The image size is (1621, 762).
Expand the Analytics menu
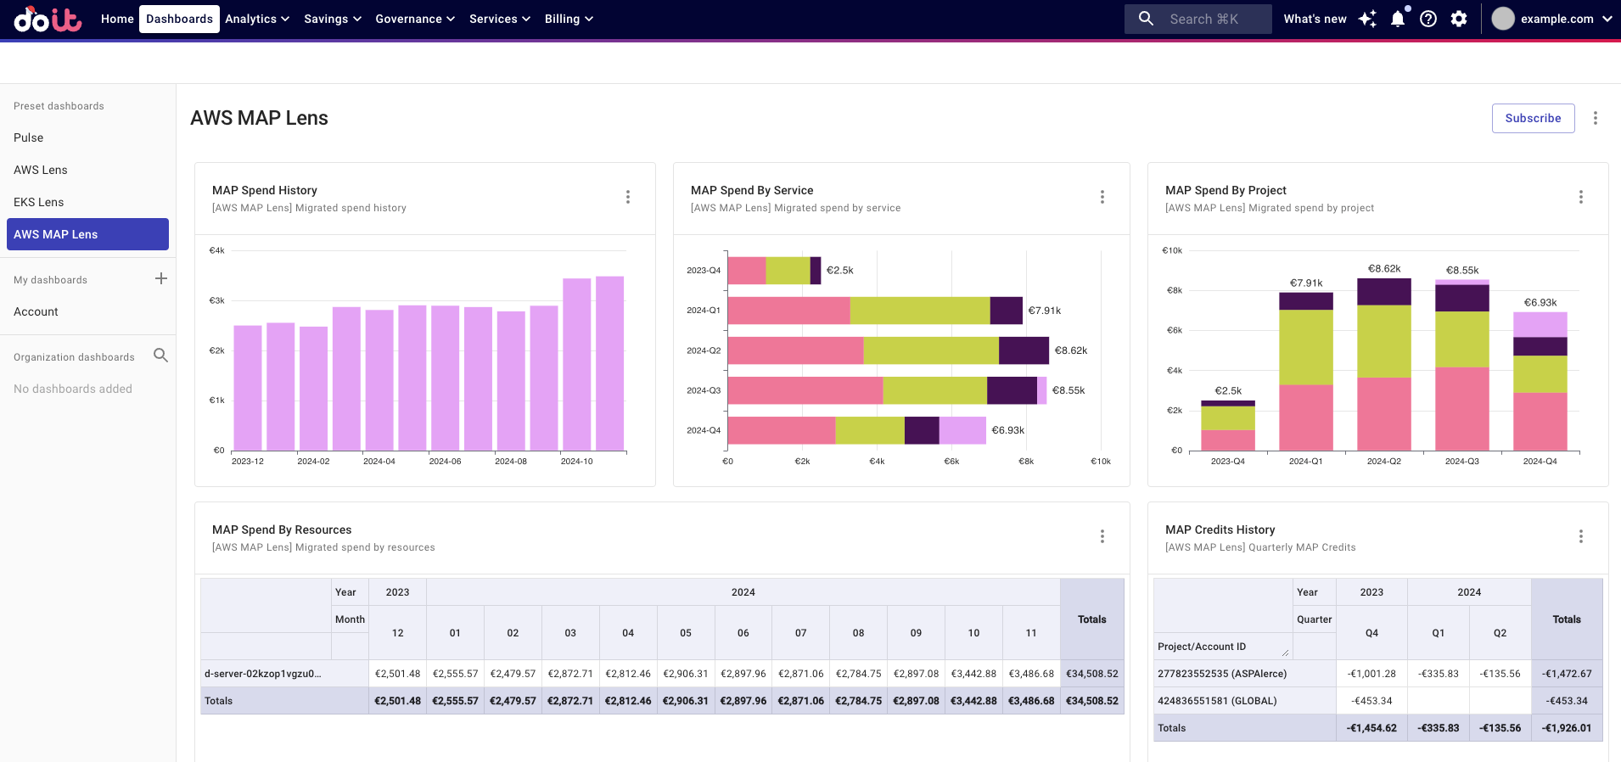(257, 19)
